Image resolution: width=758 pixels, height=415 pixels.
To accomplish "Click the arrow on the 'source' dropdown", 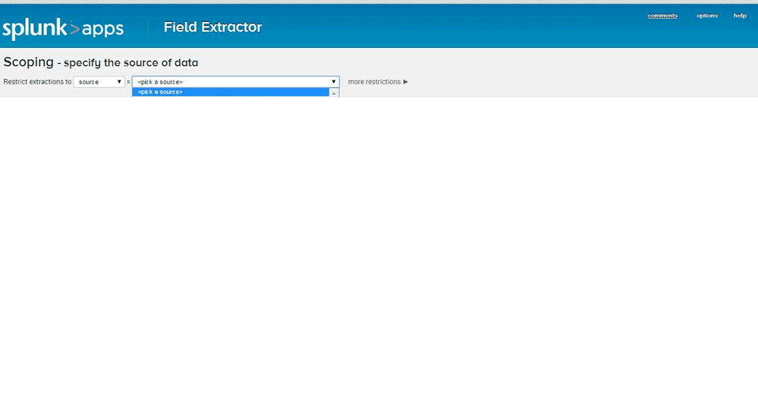I will coord(119,82).
